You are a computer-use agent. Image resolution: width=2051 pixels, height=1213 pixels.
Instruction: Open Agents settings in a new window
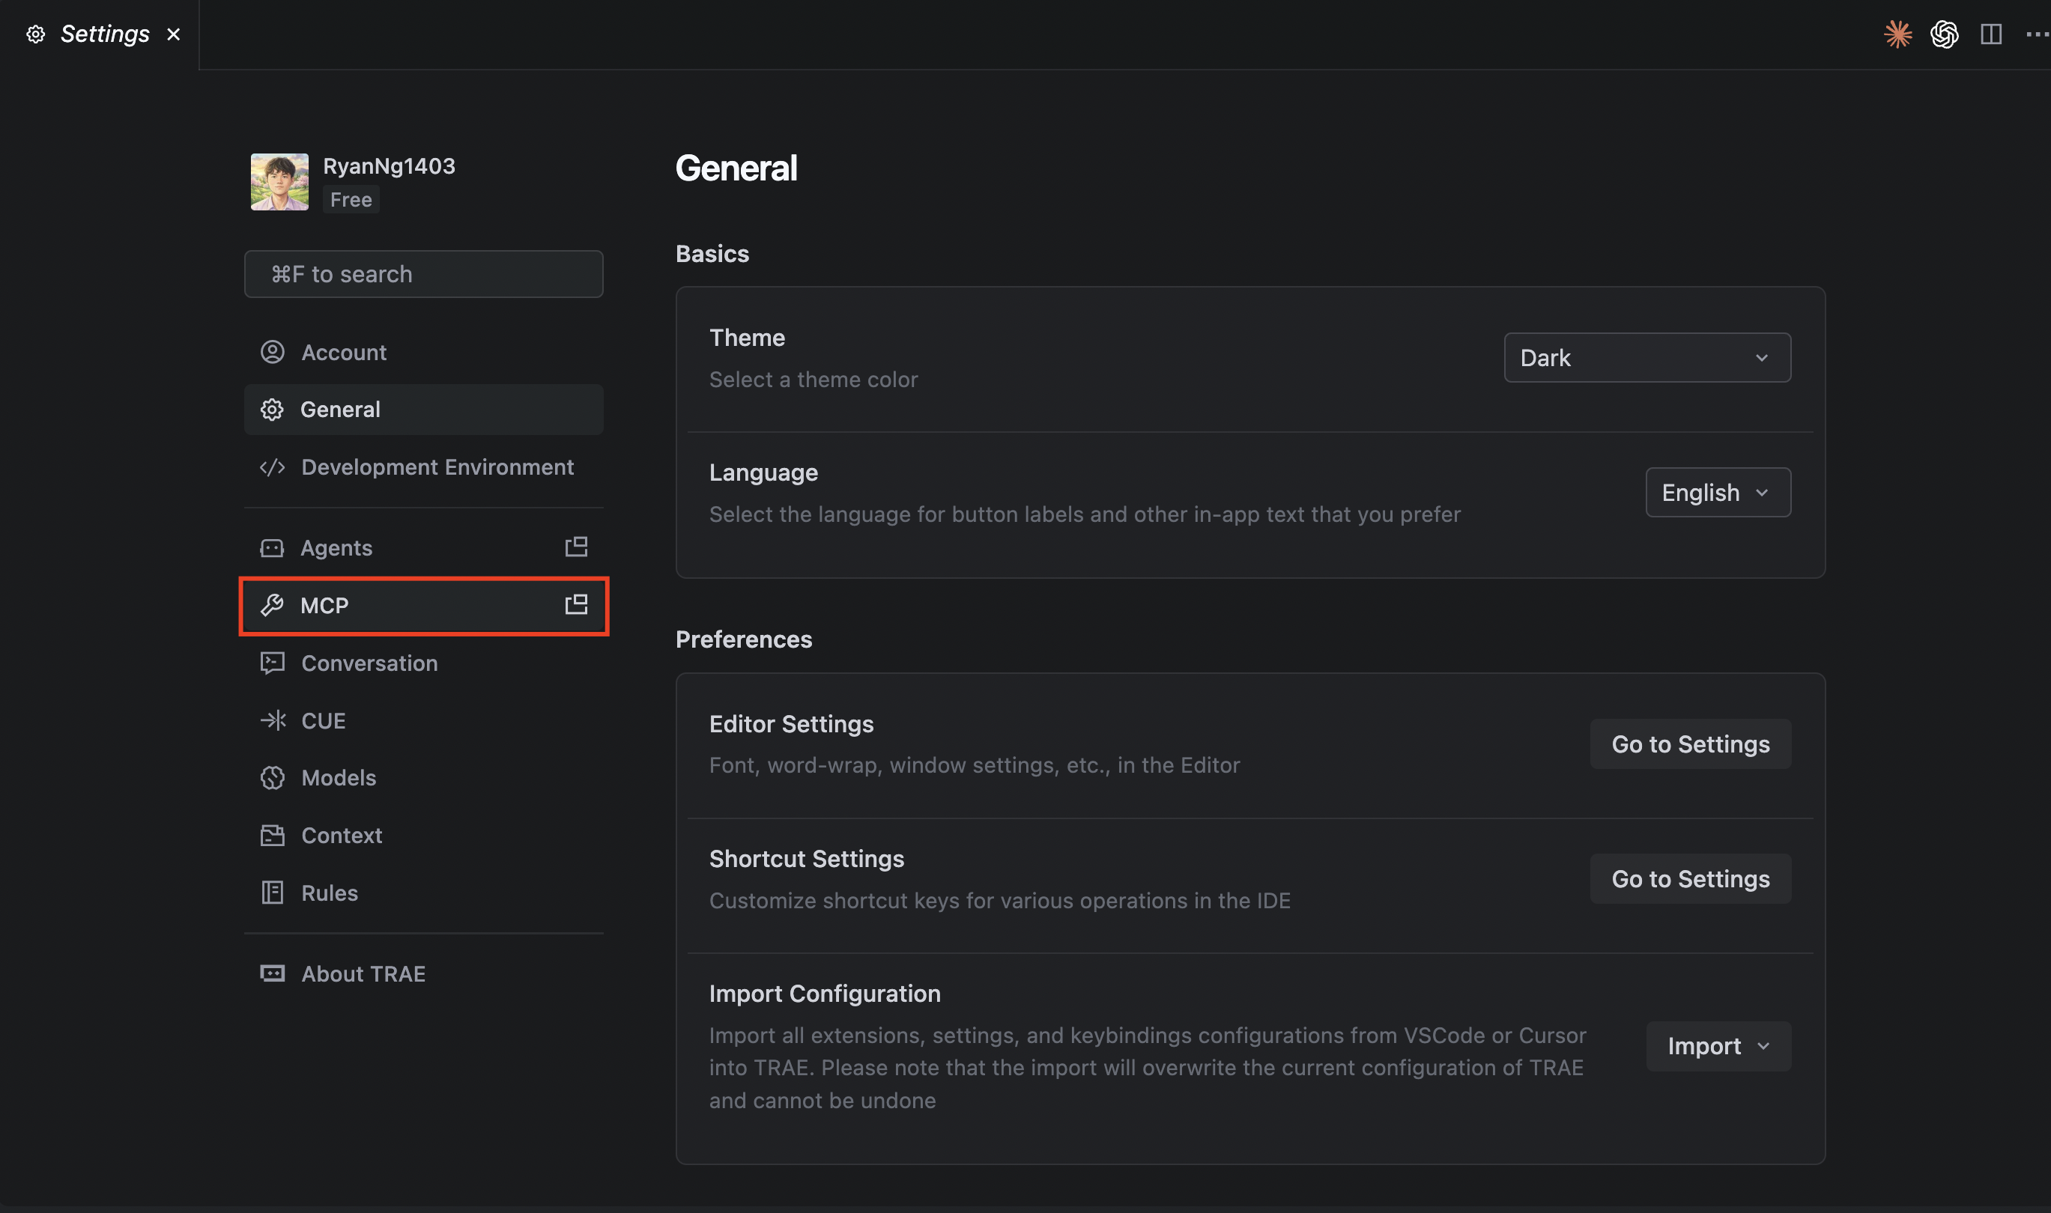[576, 546]
